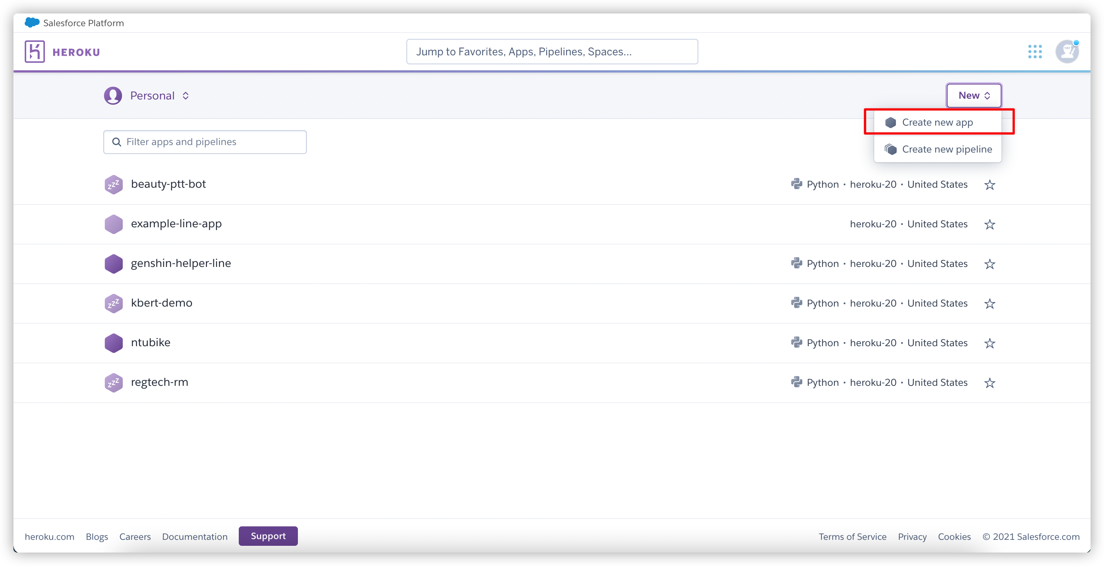Screen dimensions: 1104x566
Task: Click the sleeping beauty-ptt-bot app icon
Action: [x=113, y=185]
